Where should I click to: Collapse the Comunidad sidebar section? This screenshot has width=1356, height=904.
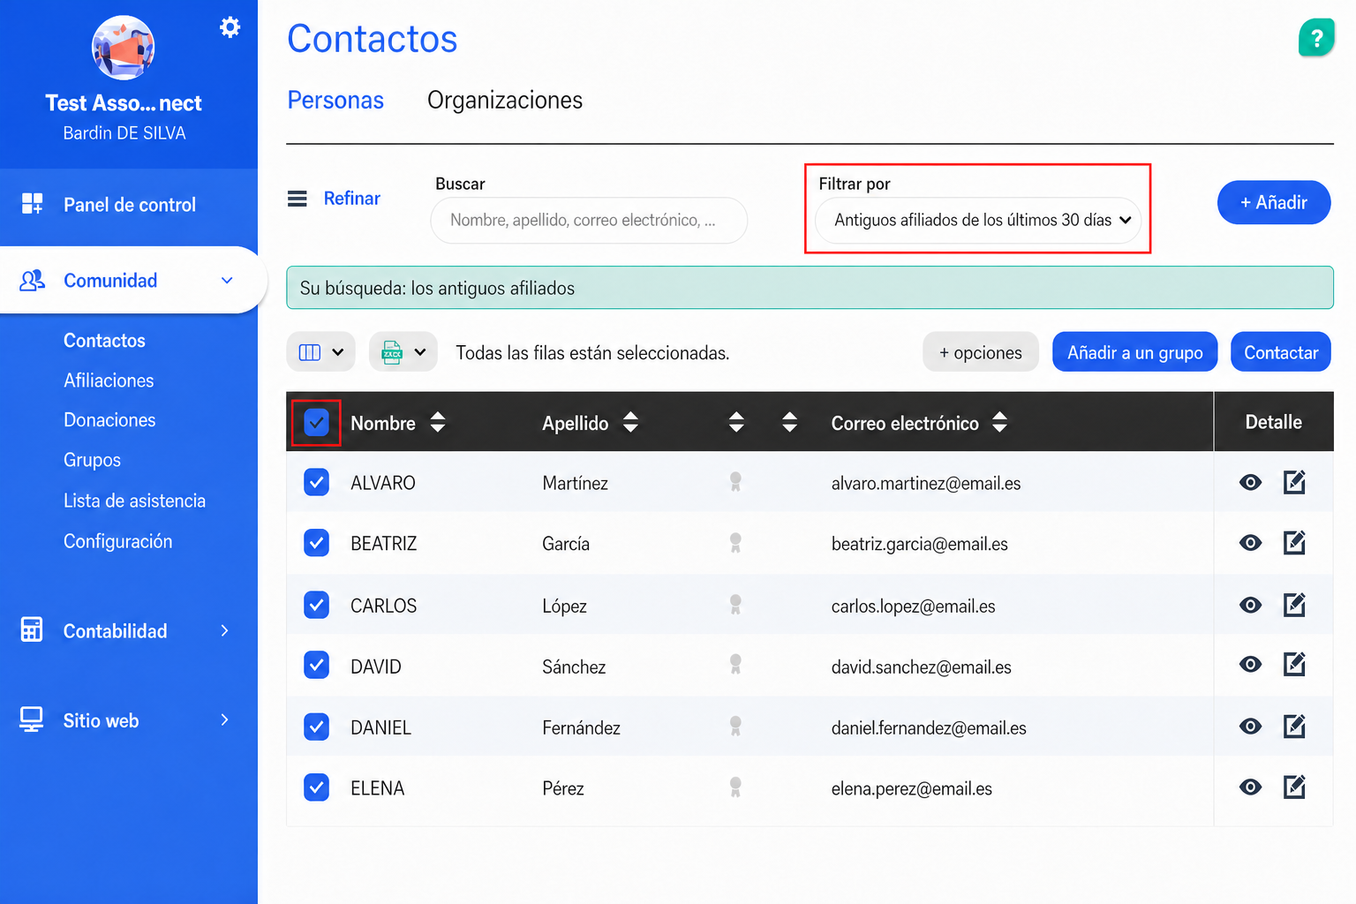(x=227, y=281)
